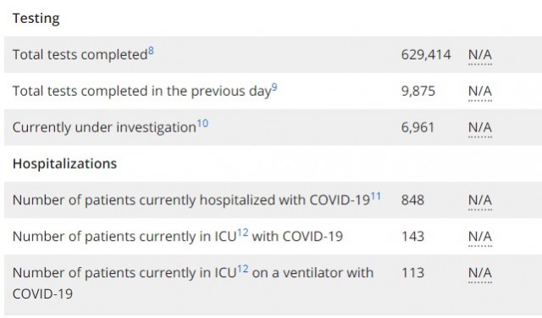Click the Total tests completed label

(80, 55)
